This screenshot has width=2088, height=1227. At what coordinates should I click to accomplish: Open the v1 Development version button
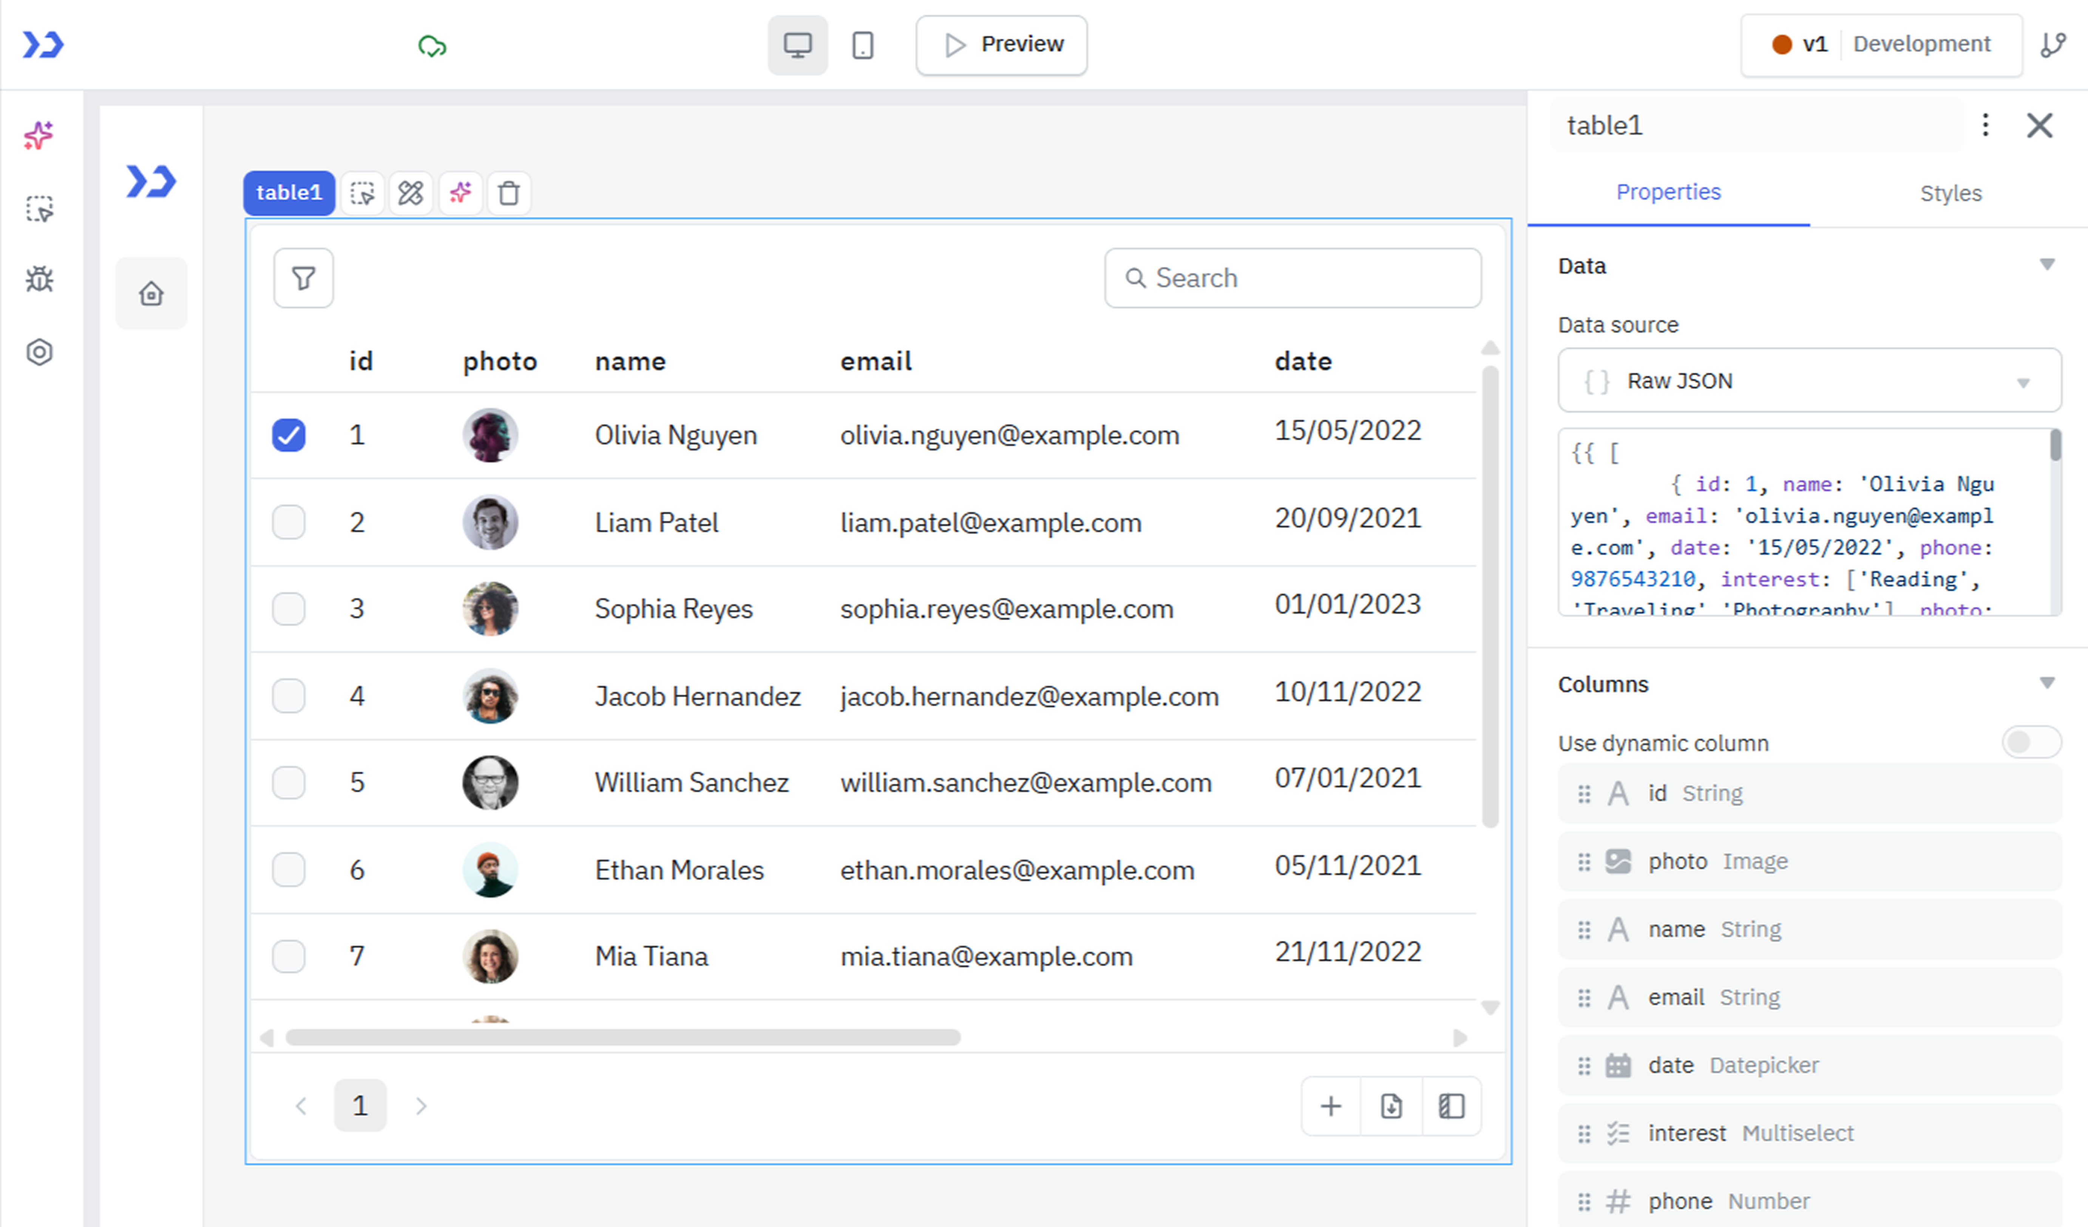point(1881,45)
